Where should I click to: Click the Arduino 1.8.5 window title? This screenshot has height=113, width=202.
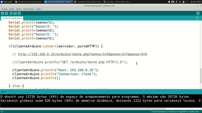(x=99, y=6)
